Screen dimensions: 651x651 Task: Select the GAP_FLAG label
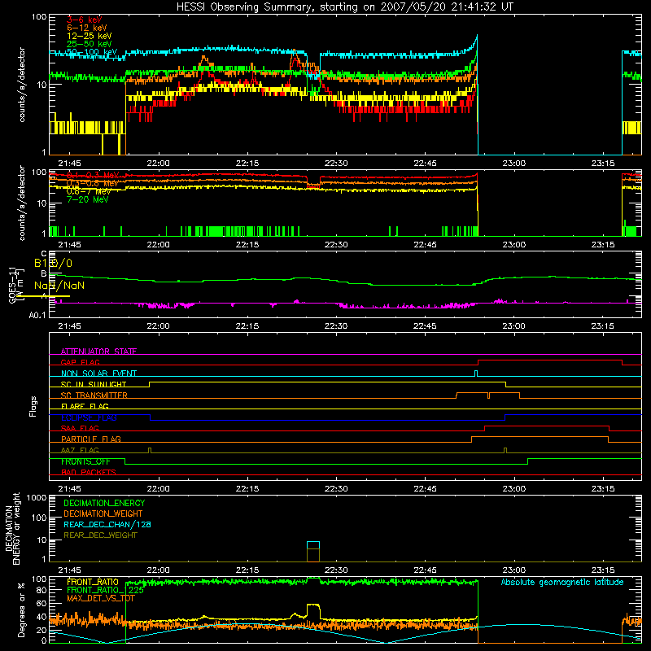coord(80,362)
